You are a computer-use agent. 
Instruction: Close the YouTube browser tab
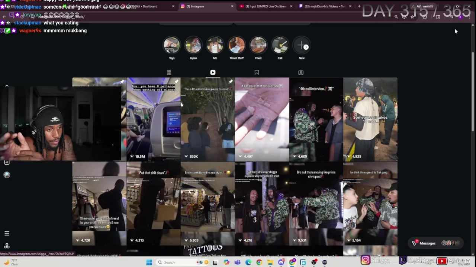tap(291, 6)
